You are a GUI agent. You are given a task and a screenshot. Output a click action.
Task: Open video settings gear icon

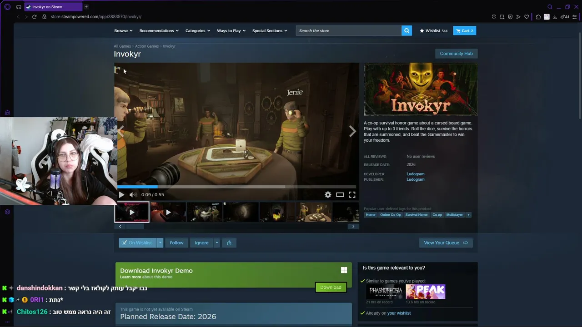(328, 194)
